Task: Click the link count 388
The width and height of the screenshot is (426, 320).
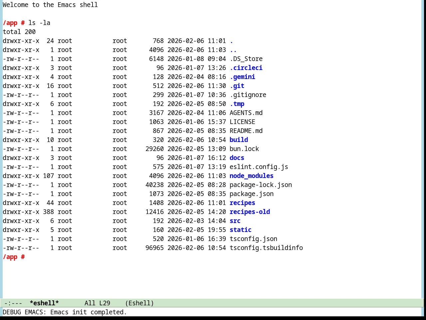Action: click(48, 212)
